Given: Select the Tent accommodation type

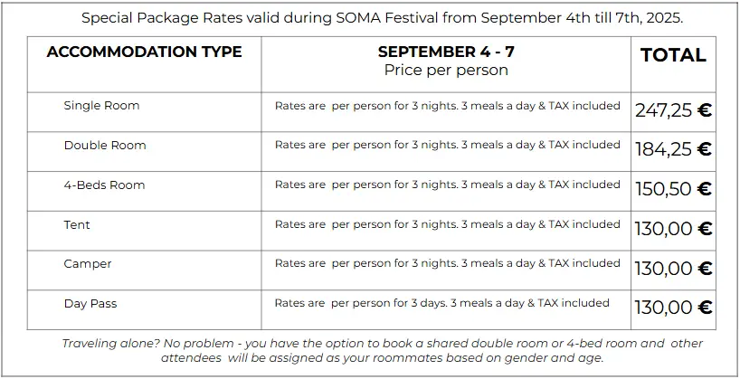Looking at the screenshot, I should 77,224.
